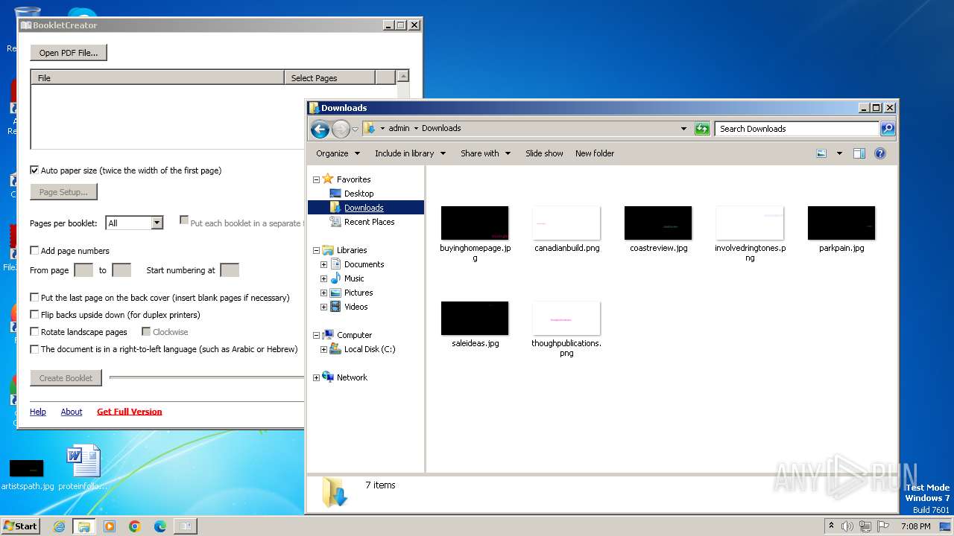This screenshot has height=536, width=954.
Task: Click the file list scrollbar up arrow
Action: 403,76
